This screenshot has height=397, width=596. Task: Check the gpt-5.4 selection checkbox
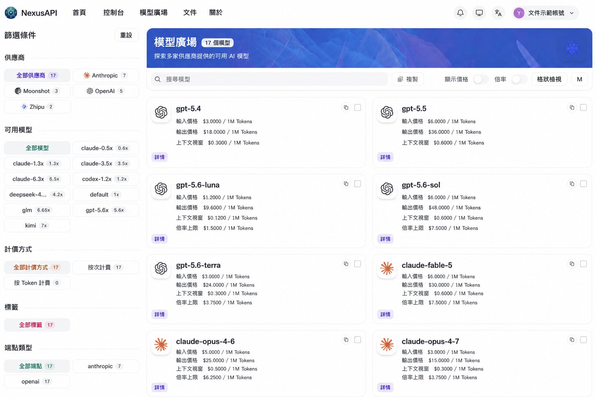click(358, 107)
